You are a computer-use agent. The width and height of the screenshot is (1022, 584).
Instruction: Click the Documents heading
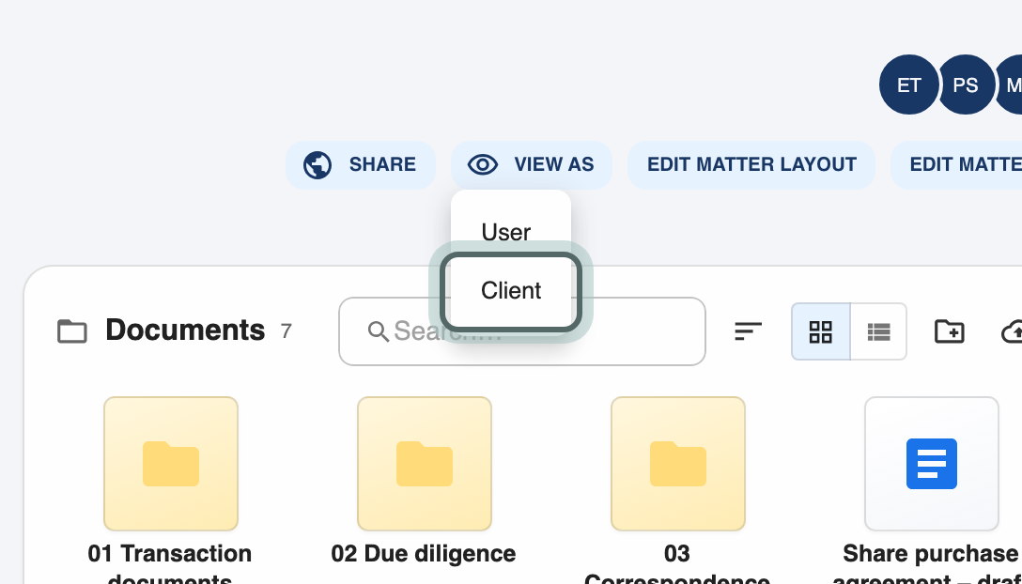point(185,330)
